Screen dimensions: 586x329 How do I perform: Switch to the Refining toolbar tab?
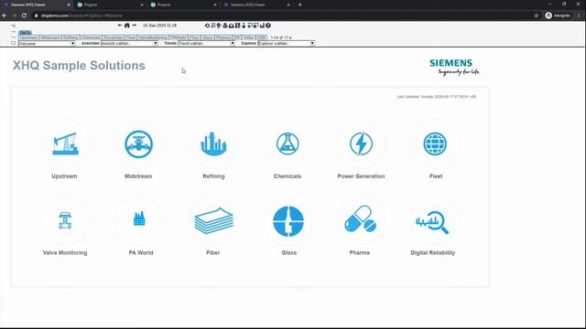point(71,37)
